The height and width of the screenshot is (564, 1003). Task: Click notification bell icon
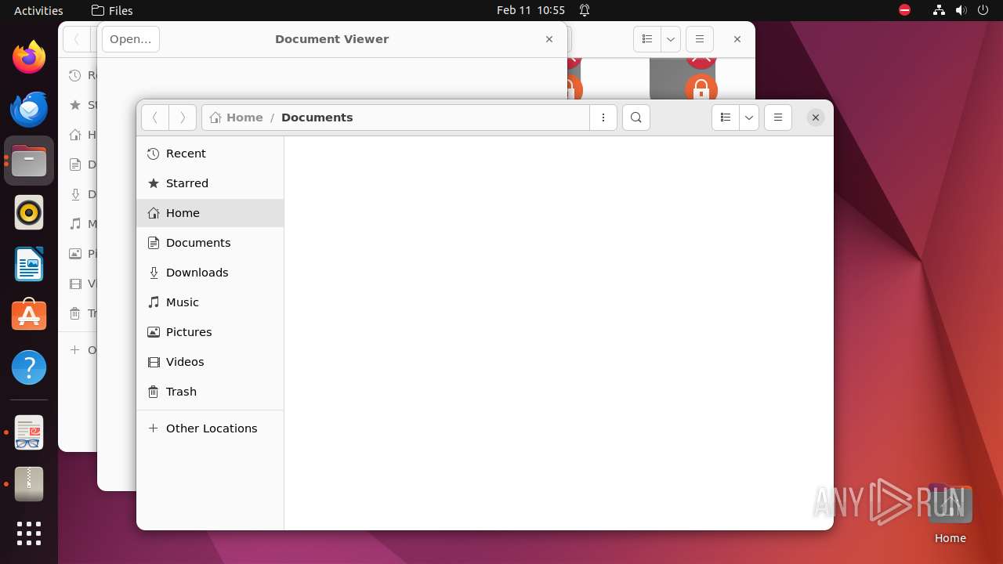[585, 10]
